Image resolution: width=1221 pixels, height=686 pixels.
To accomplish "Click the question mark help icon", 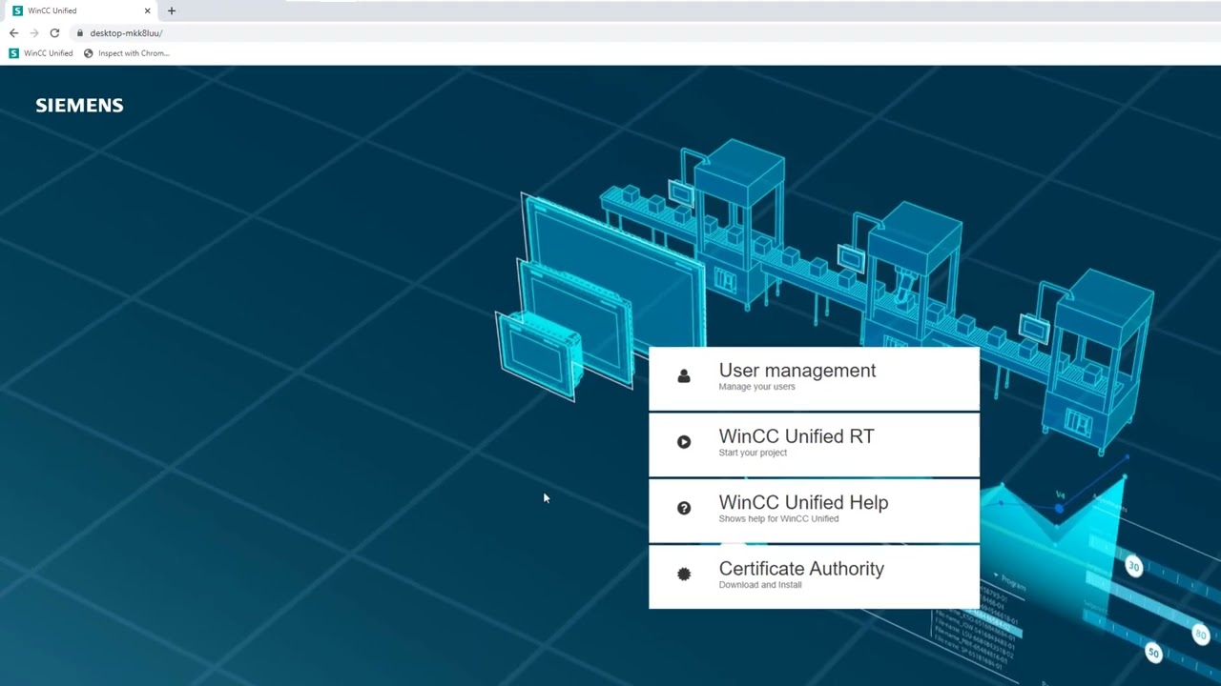I will pyautogui.click(x=684, y=508).
